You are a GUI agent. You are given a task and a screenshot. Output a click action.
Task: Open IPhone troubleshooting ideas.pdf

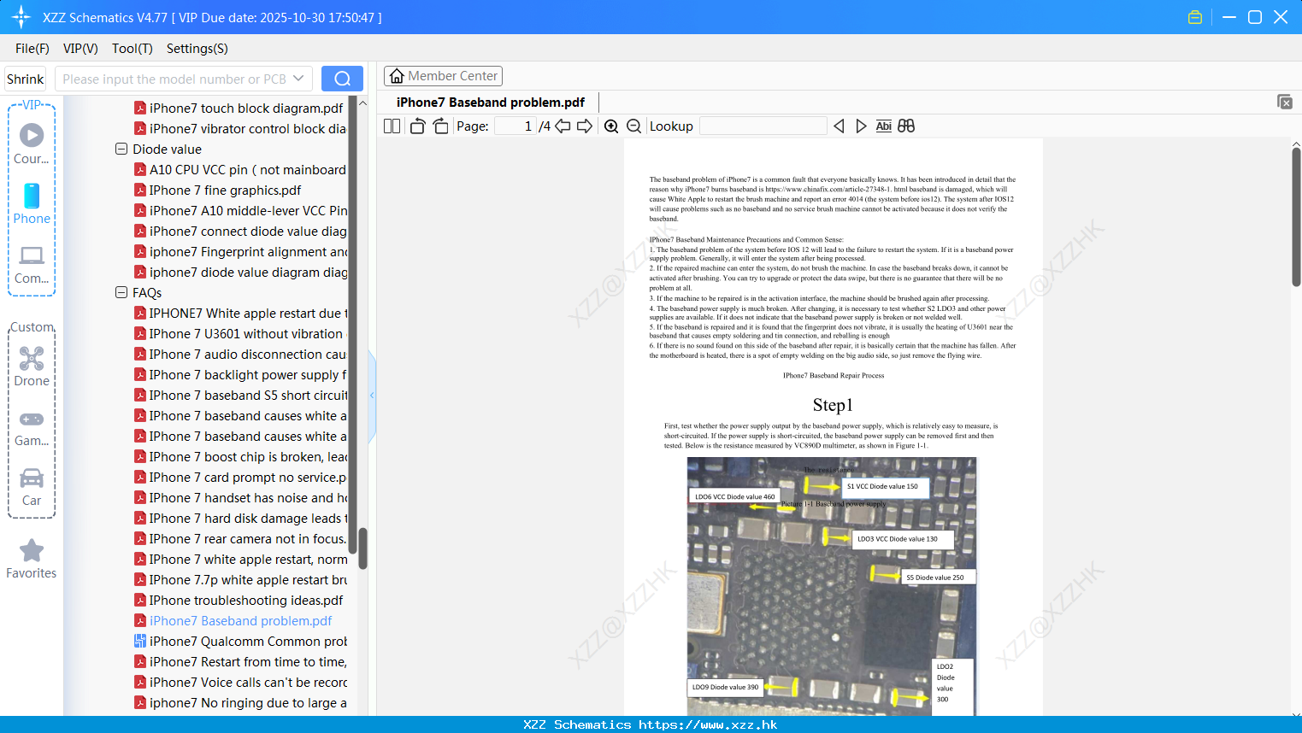click(x=239, y=601)
